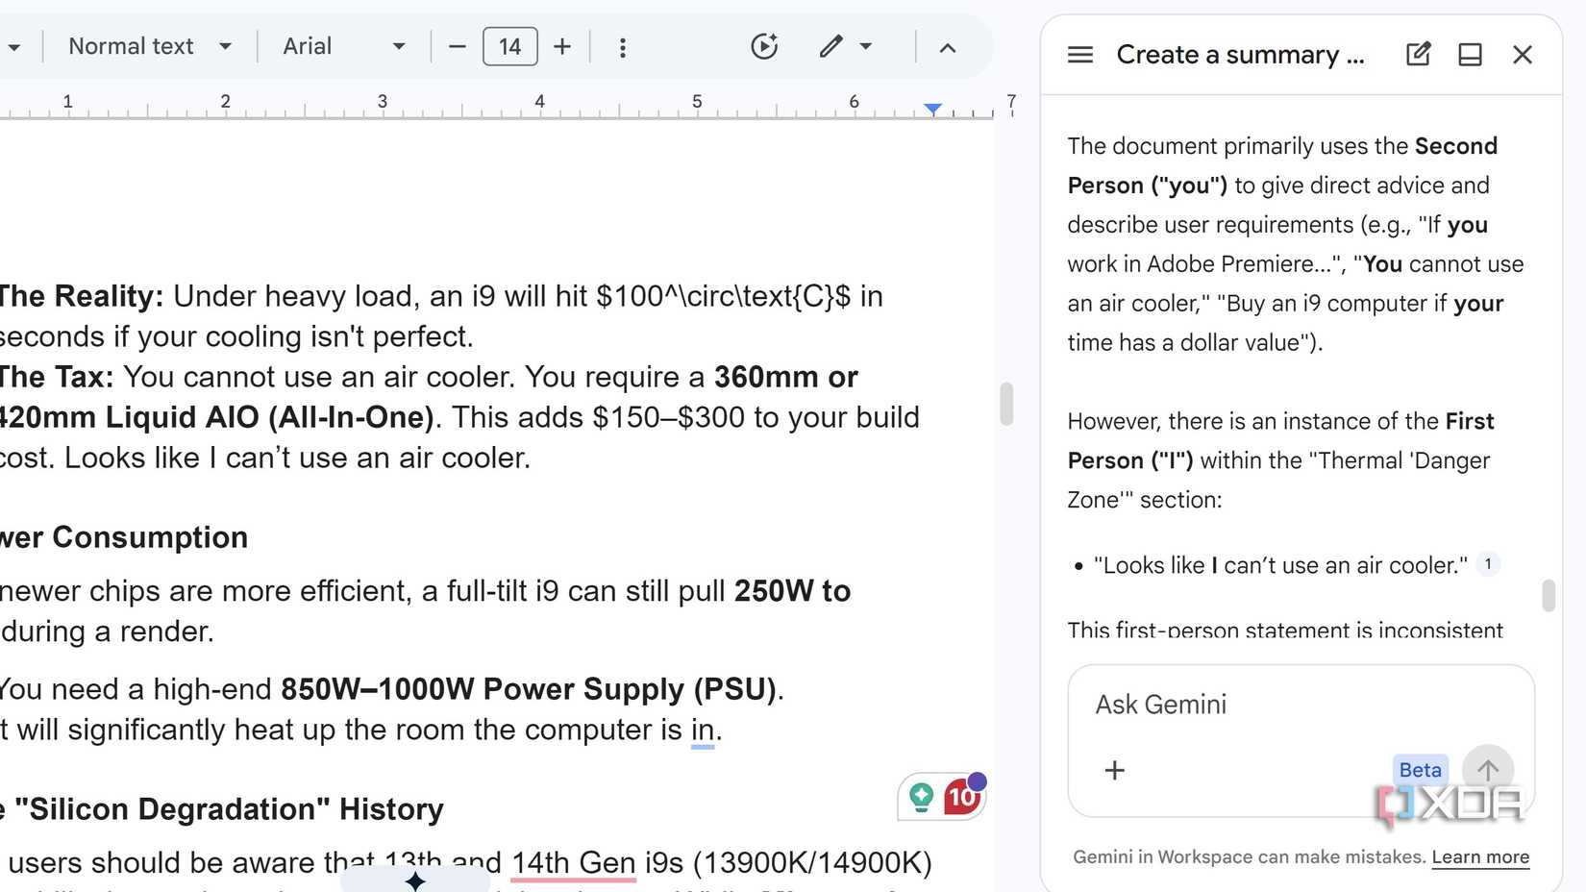Click 'Create a summary ...' panel title
Viewport: 1586px width, 892px height.
(1240, 55)
